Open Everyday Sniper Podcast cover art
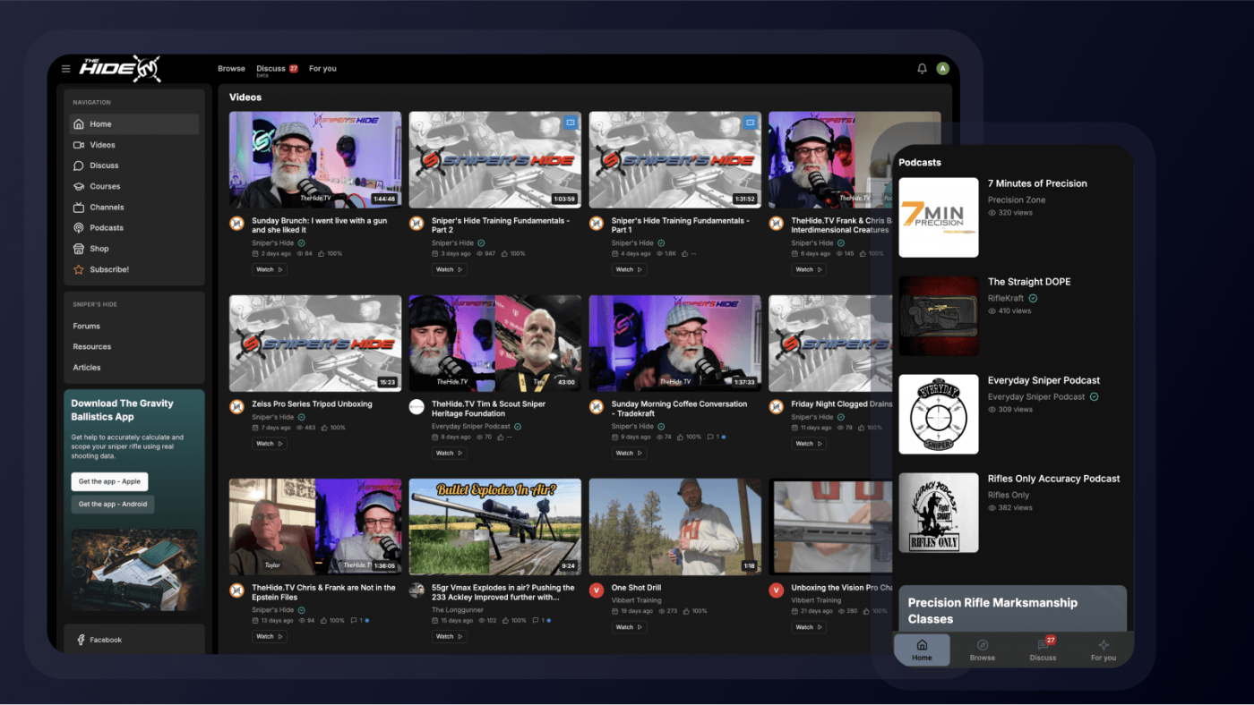The width and height of the screenshot is (1254, 705). point(939,414)
